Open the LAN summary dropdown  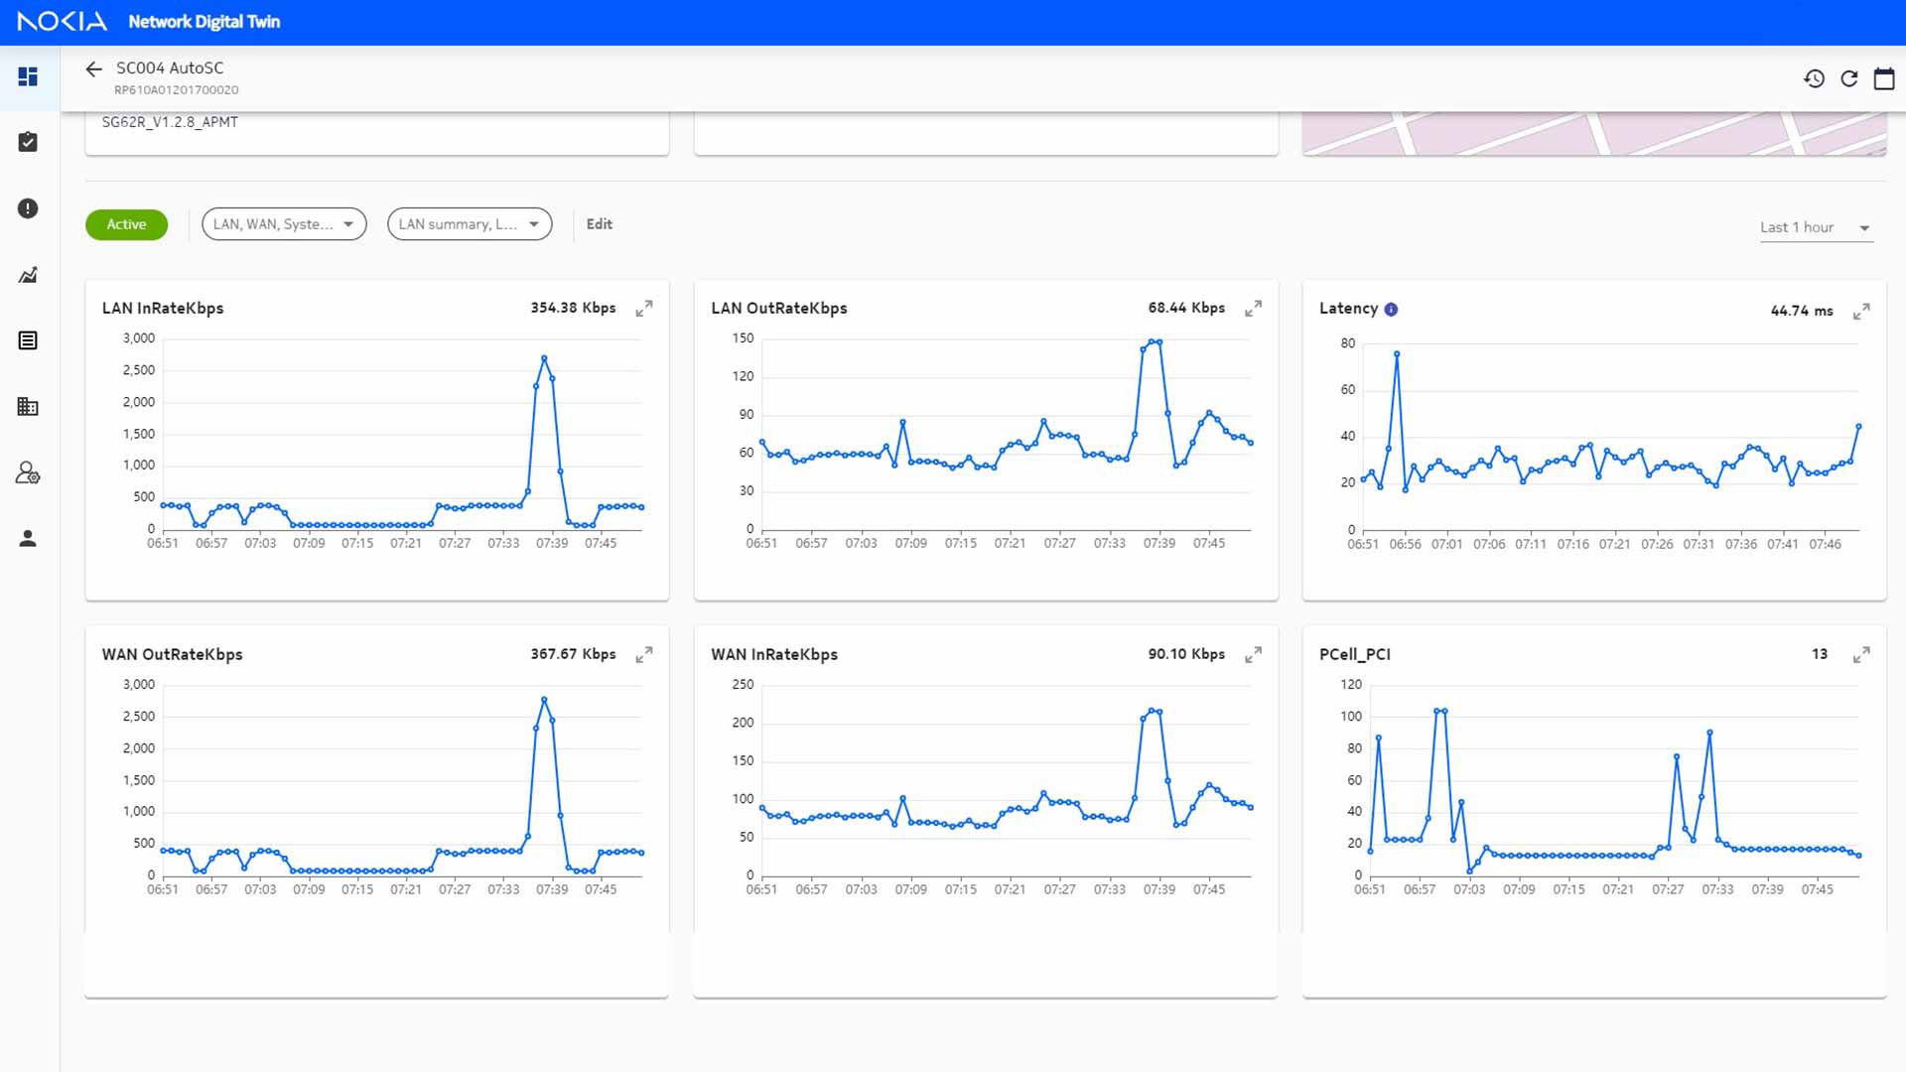[x=469, y=224]
